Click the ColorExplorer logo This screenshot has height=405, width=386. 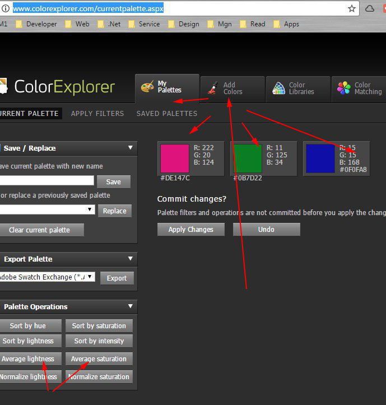pos(57,87)
